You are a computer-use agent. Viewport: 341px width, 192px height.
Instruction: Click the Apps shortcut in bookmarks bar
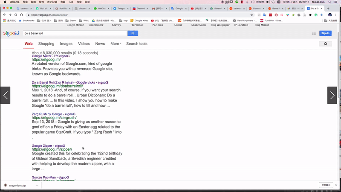9,20
